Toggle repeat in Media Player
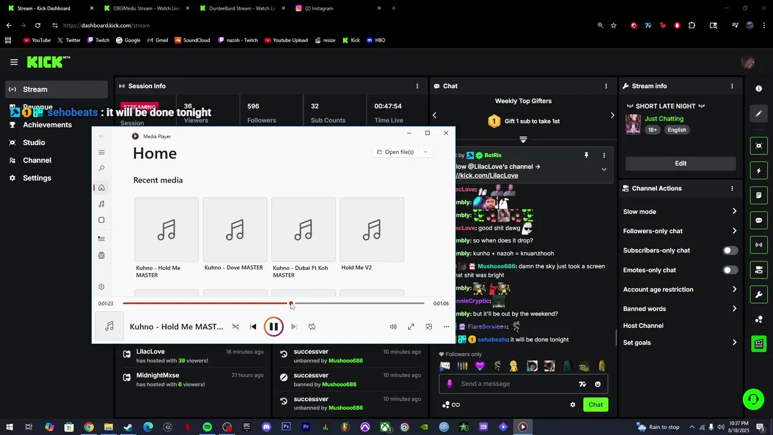Screen dimensions: 773x435 coord(312,327)
